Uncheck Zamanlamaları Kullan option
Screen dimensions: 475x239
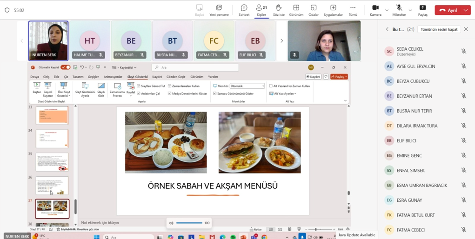click(170, 86)
